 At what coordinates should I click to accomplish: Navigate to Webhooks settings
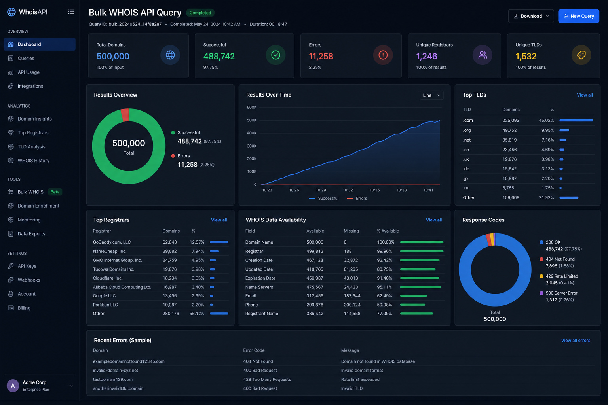pos(29,280)
